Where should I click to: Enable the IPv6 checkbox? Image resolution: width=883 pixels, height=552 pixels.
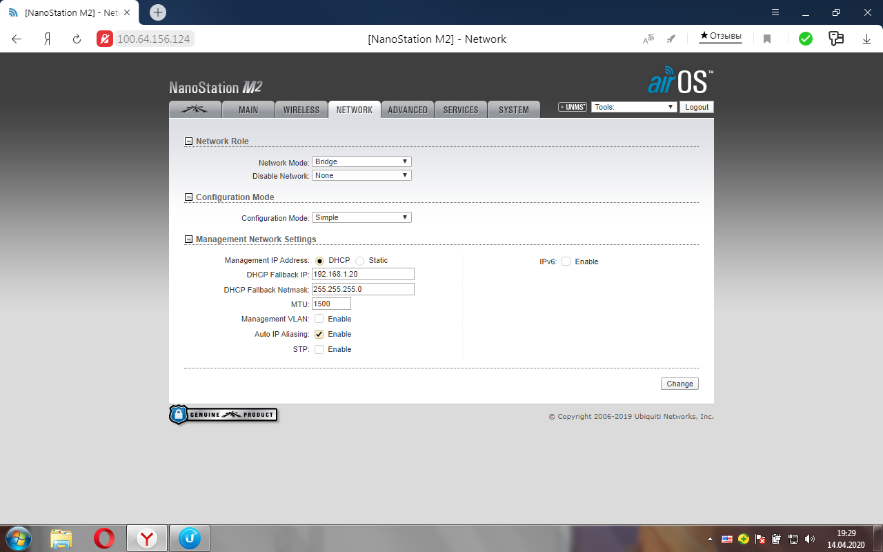(x=566, y=262)
